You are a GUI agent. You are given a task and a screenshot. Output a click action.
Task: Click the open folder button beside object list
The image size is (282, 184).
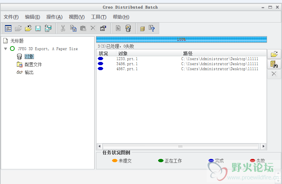tap(274, 54)
